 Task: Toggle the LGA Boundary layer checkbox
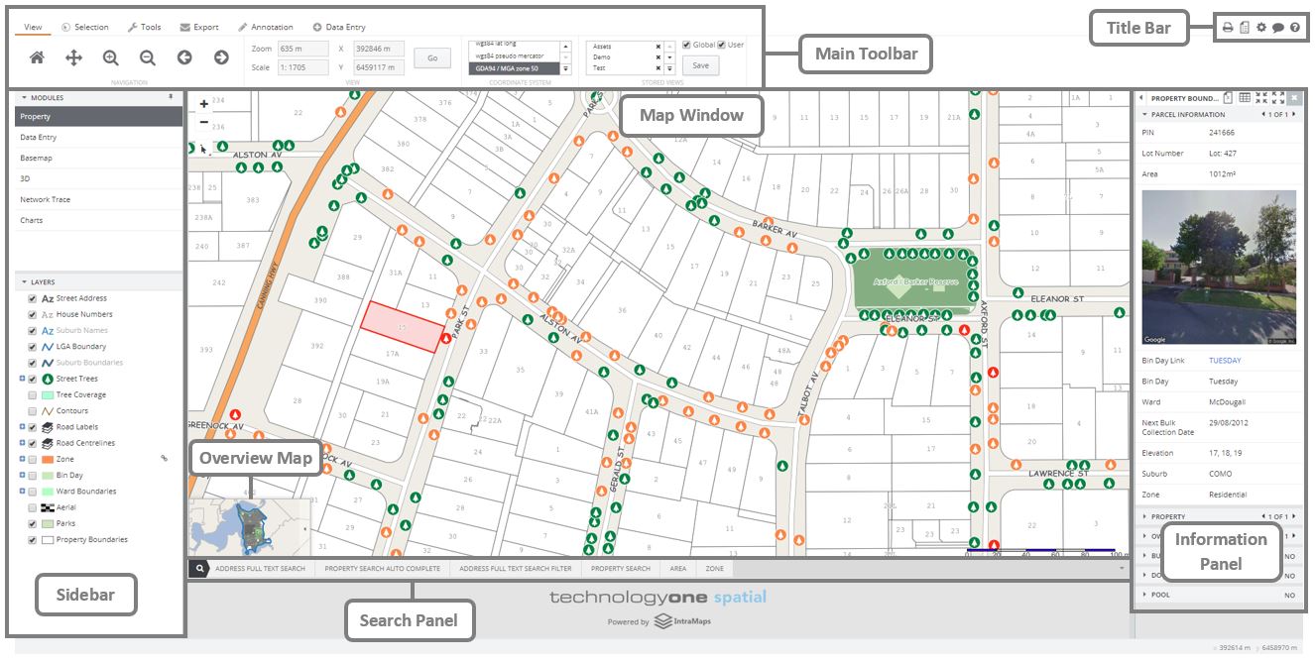[x=33, y=347]
